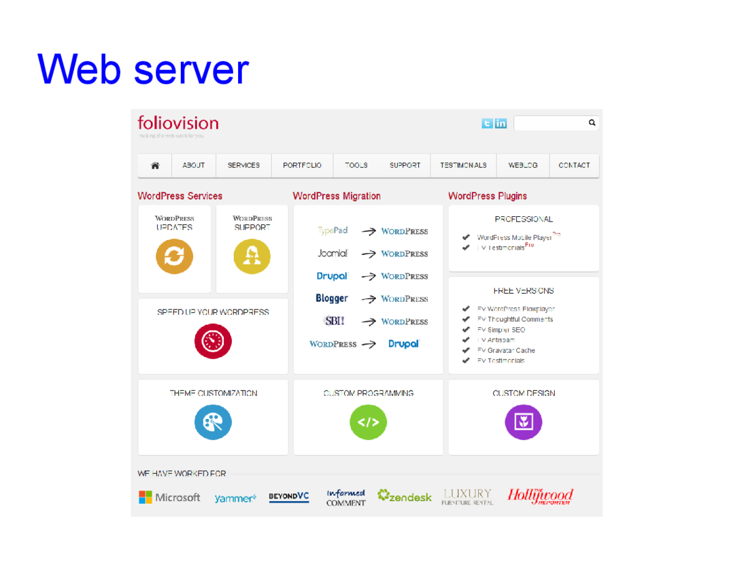This screenshot has width=748, height=561.
Task: Open the Tools menu item
Action: click(356, 165)
